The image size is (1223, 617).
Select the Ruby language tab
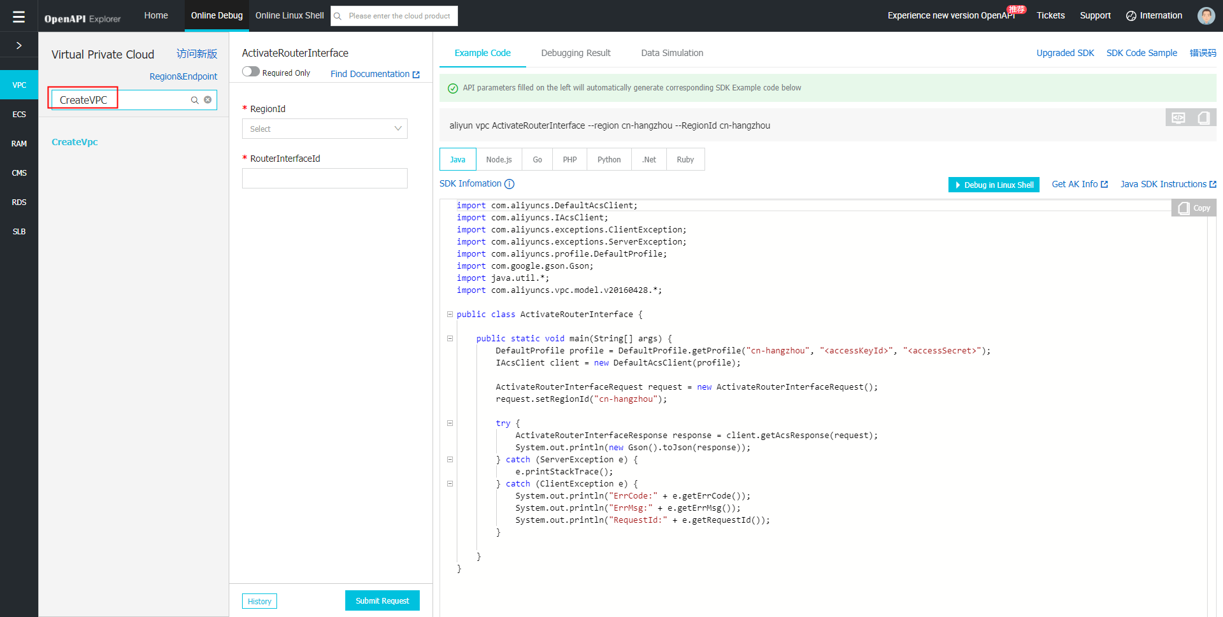point(685,159)
